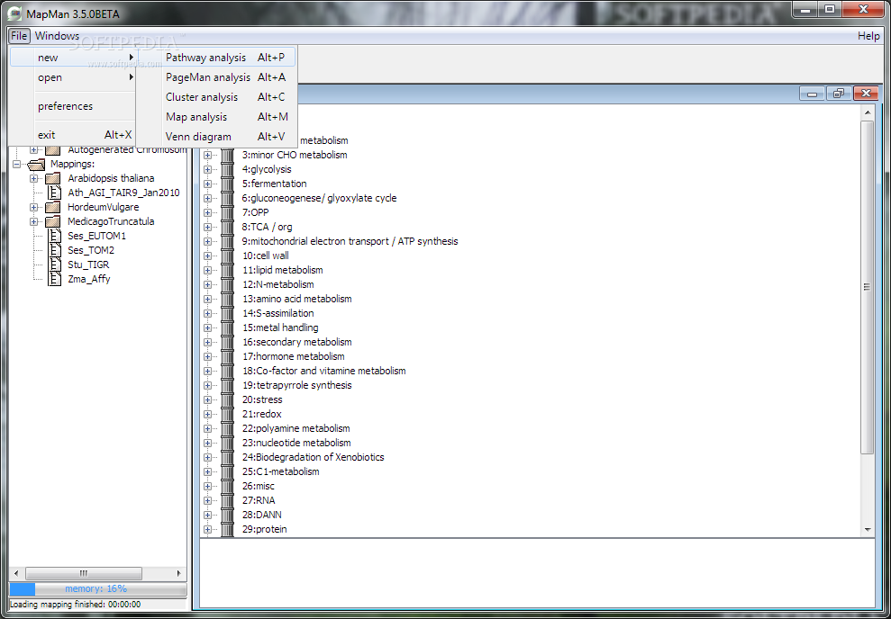Open the 'new' submenu entry
The height and width of the screenshot is (619, 891).
point(73,58)
